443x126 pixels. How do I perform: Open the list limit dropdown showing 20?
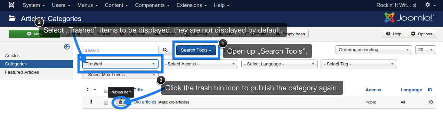click(x=426, y=50)
